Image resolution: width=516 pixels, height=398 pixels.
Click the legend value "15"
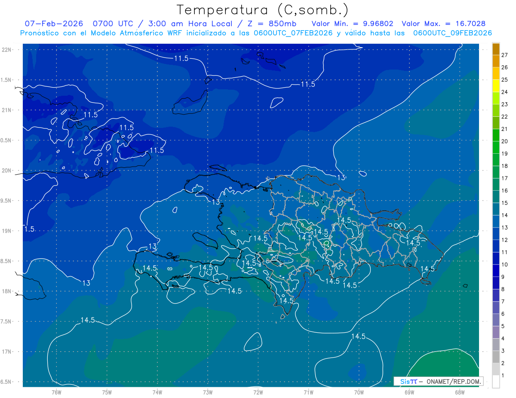point(505,203)
